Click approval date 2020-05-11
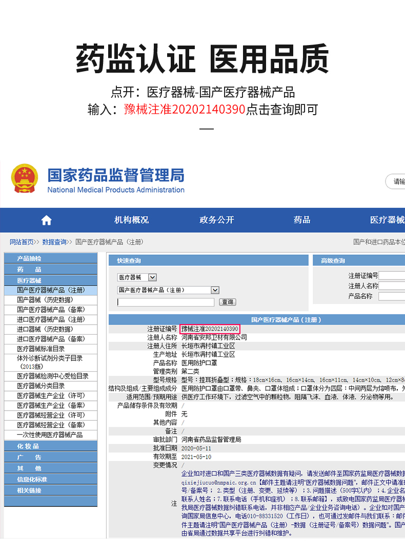 [x=196, y=448]
